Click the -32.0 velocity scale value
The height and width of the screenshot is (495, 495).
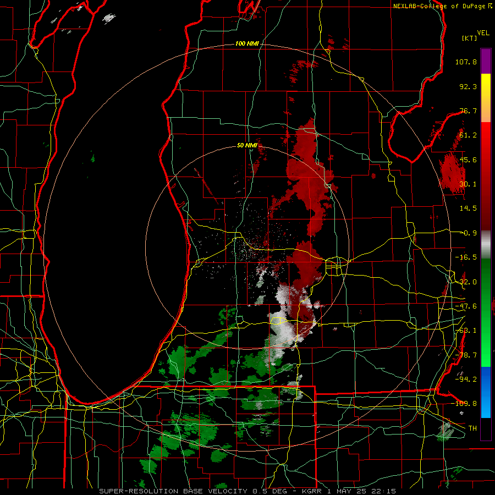point(466,282)
